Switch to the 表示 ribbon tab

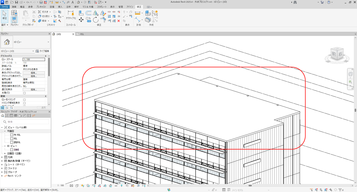tap(112, 7)
